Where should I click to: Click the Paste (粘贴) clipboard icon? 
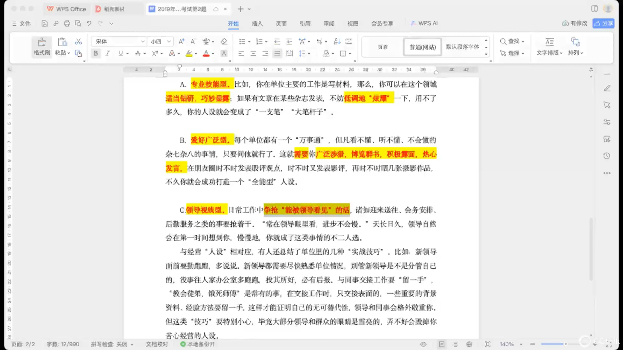[62, 42]
